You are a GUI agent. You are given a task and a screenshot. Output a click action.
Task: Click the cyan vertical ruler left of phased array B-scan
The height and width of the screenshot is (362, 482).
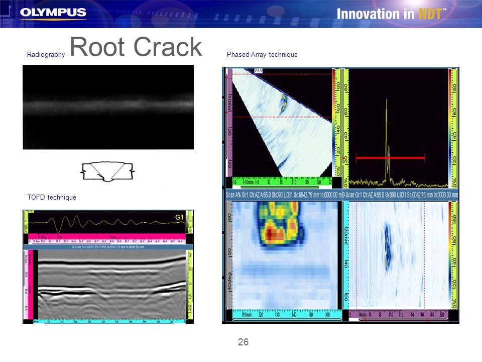(x=346, y=255)
